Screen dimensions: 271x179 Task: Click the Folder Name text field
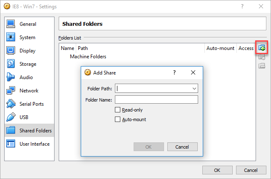pos(156,99)
